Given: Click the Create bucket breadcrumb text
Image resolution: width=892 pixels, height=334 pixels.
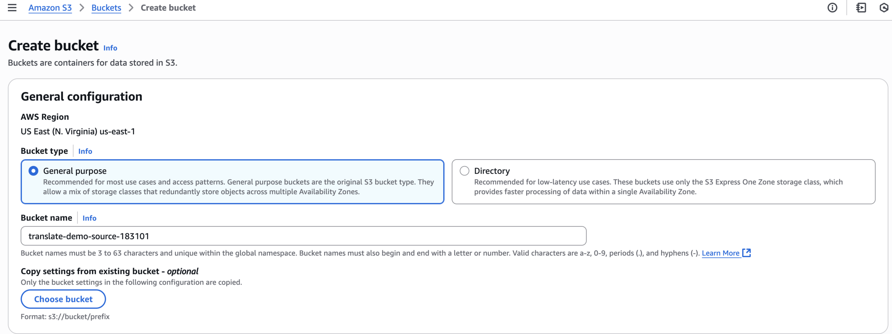Looking at the screenshot, I should point(168,8).
